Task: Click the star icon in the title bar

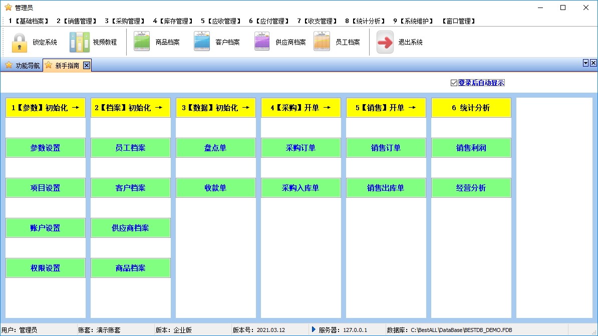Action: coord(8,7)
